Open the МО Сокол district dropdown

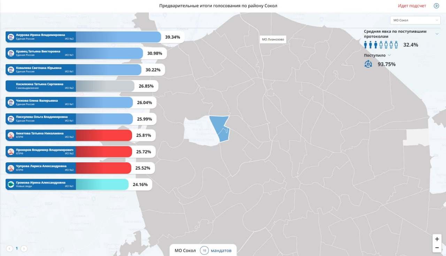click(x=415, y=20)
